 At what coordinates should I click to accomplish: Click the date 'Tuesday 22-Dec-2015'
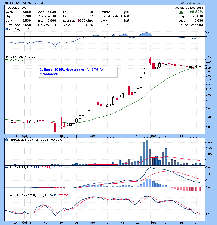click(188, 8)
